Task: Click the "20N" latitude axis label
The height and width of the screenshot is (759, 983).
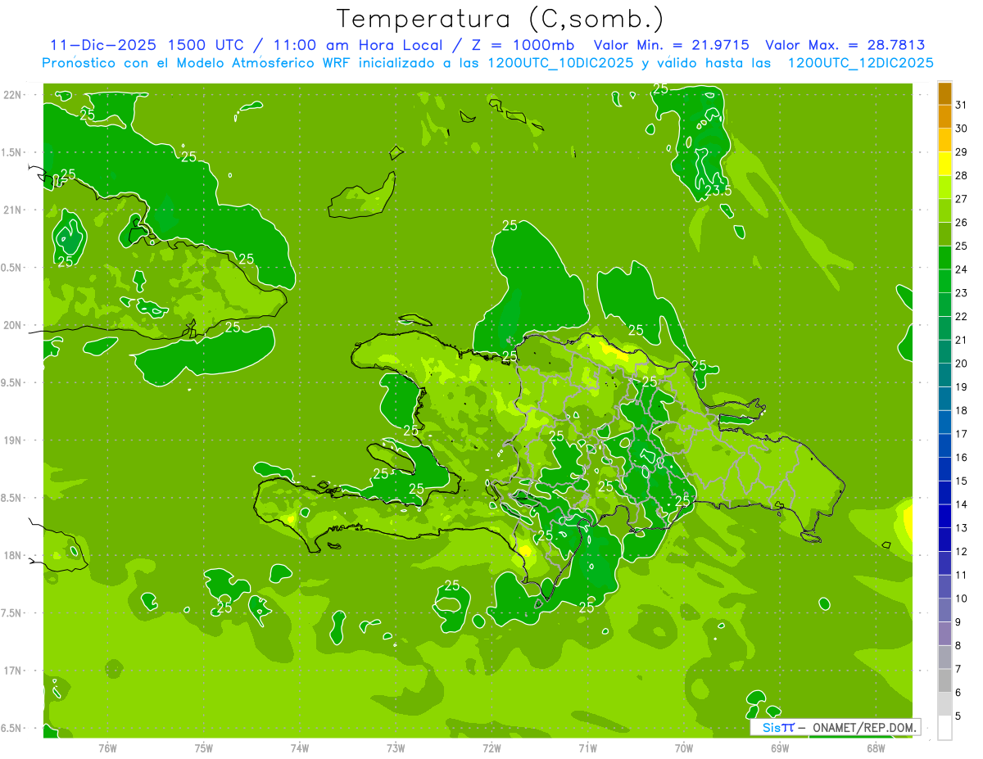Action: click(13, 325)
